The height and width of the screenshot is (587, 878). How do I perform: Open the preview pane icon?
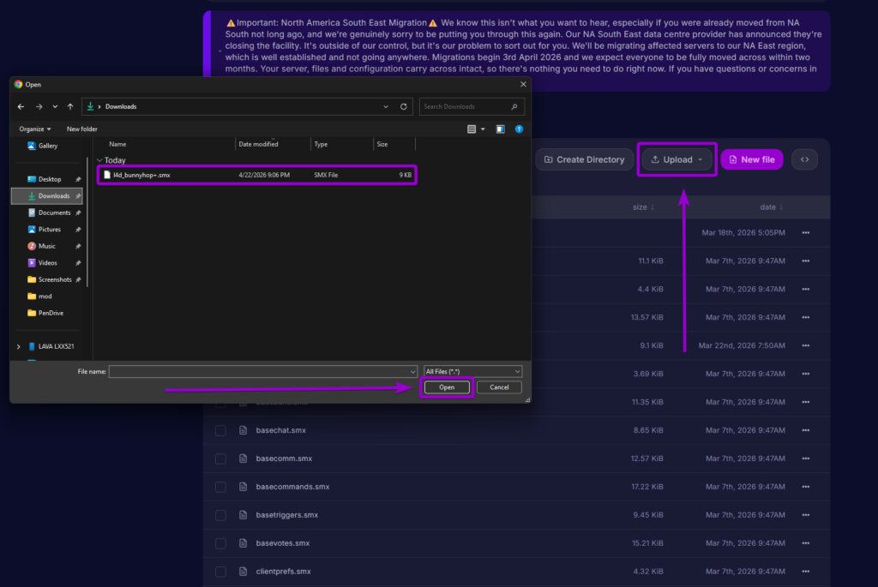500,129
